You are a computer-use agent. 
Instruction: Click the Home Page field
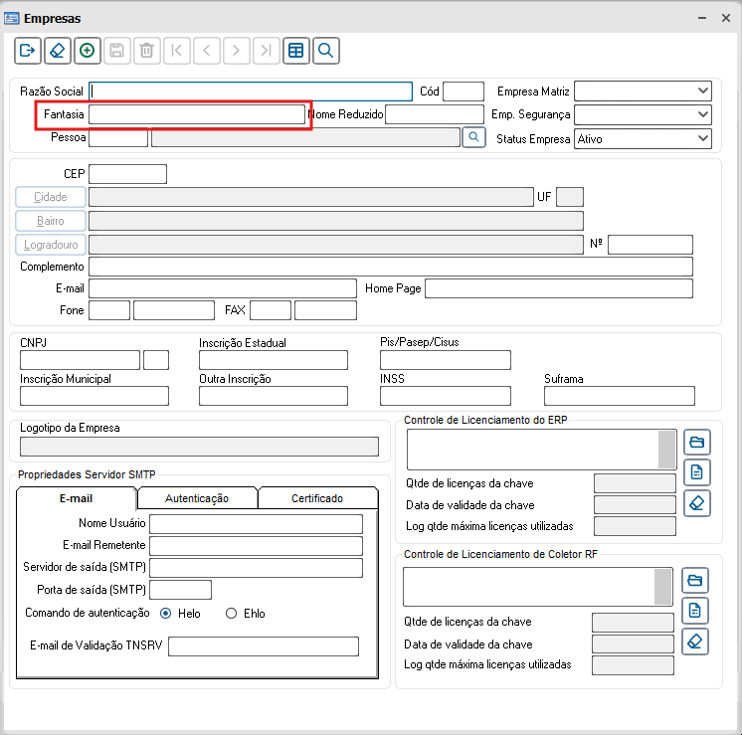tap(559, 288)
